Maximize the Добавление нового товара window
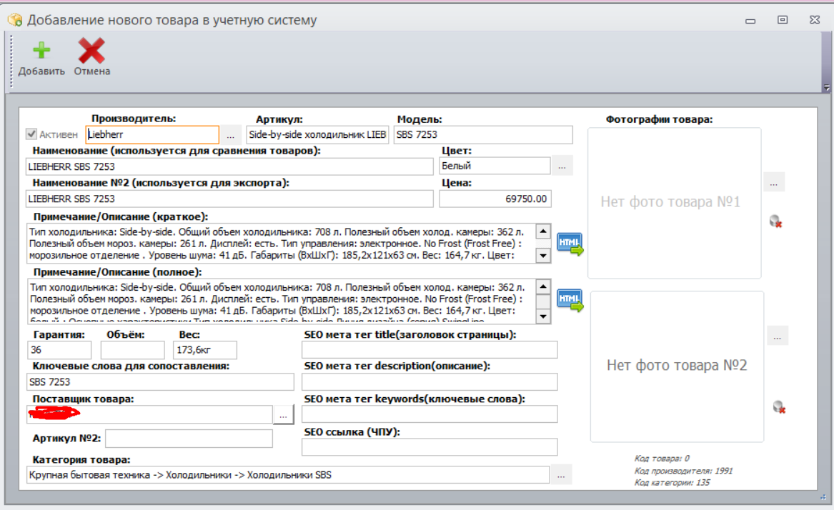 [x=783, y=20]
